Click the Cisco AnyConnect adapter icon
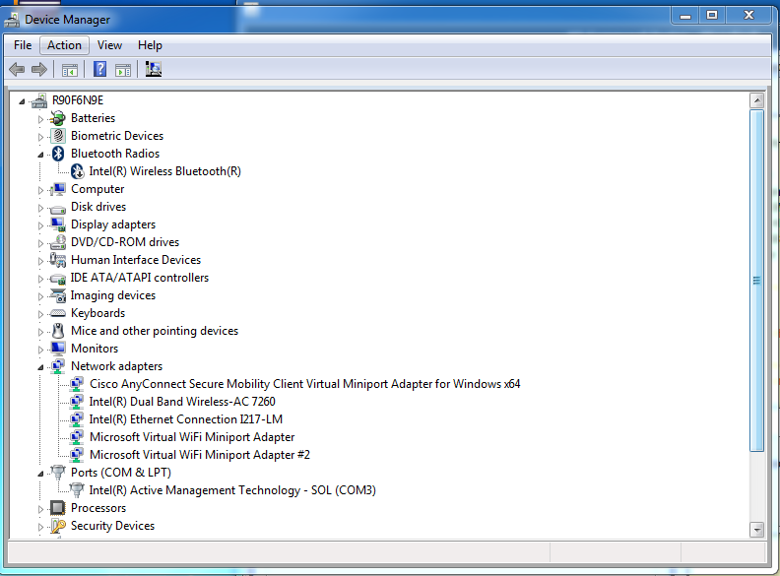This screenshot has height=576, width=780. pos(77,384)
